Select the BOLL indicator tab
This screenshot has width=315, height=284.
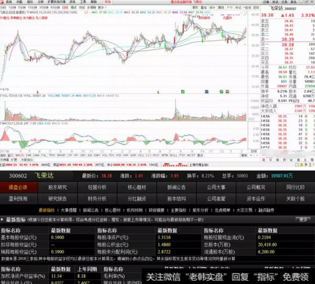point(174,155)
